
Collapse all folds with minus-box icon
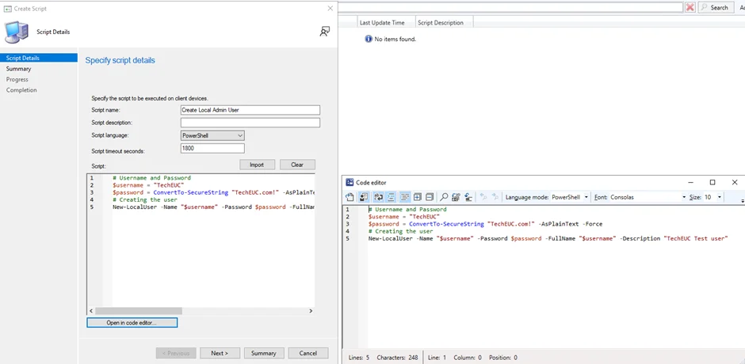430,197
